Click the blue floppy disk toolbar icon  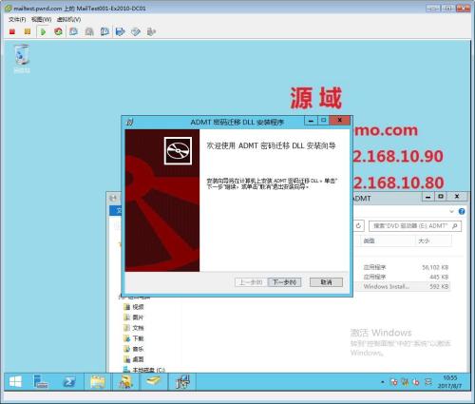pyautogui.click(x=121, y=31)
